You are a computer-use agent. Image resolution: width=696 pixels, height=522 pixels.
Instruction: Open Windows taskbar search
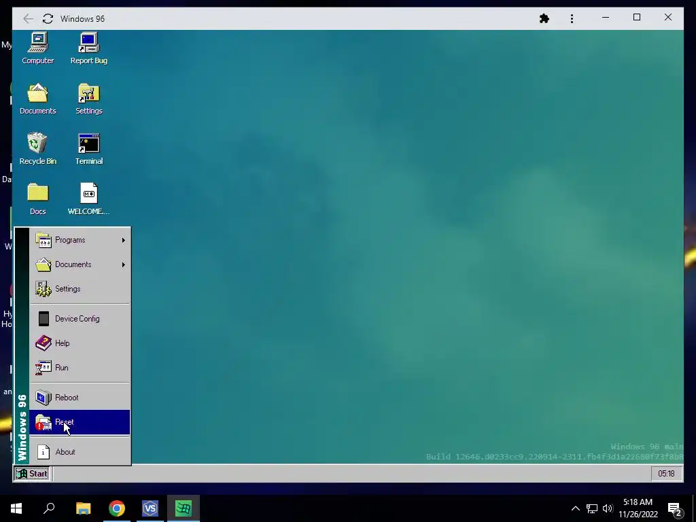49,508
